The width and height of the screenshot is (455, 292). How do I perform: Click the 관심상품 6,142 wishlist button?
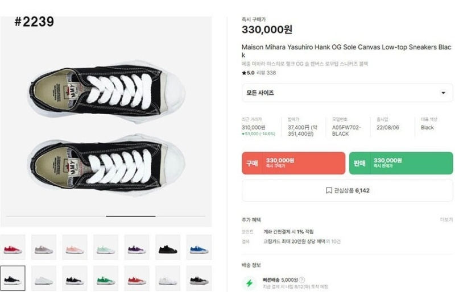347,191
